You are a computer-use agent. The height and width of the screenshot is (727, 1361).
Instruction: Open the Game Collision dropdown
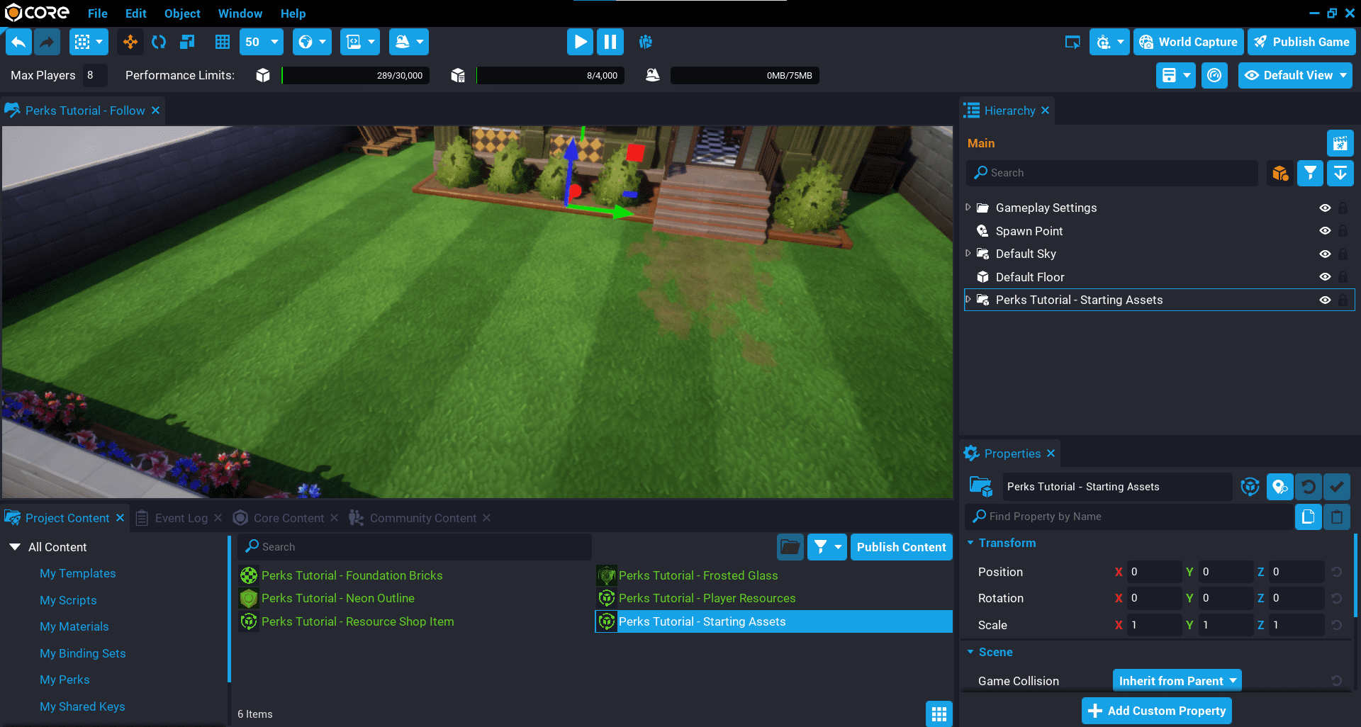1177,681
